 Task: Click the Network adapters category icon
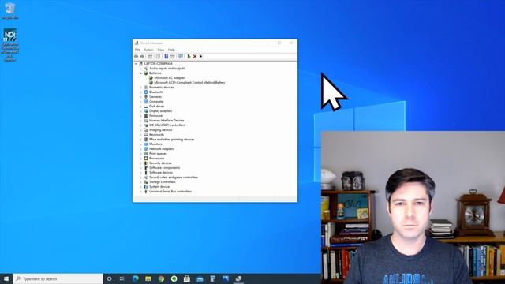point(146,149)
